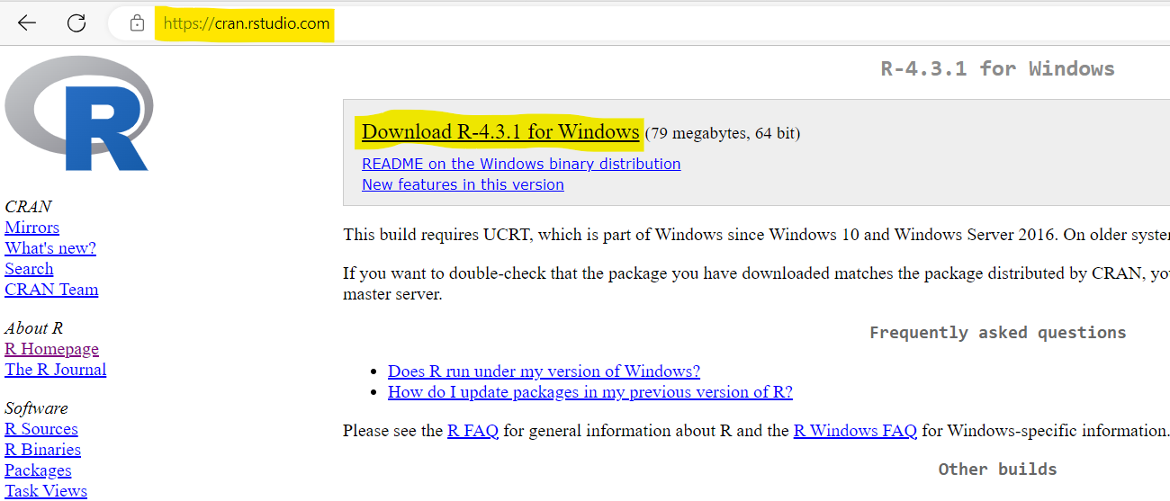The height and width of the screenshot is (501, 1170).
Task: Open the R FAQ link
Action: [473, 431]
